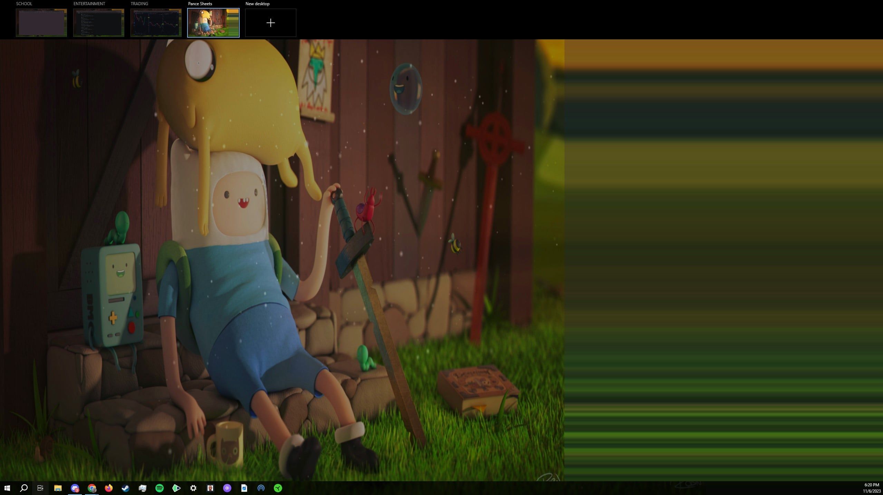Screen dimensions: 883x495
Task: Click the New desktop label
Action: pos(258,4)
